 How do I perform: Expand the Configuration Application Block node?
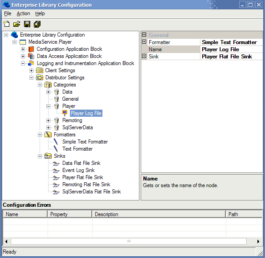pos(23,49)
